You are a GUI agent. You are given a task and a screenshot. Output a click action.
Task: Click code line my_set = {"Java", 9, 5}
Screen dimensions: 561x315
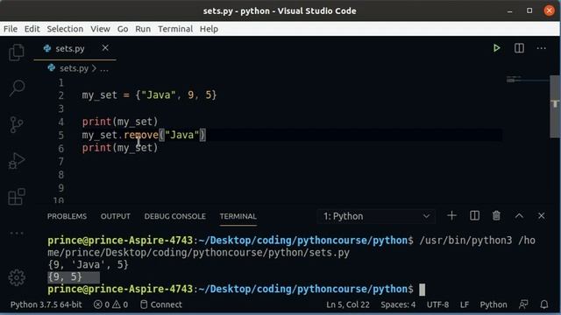[x=149, y=95]
